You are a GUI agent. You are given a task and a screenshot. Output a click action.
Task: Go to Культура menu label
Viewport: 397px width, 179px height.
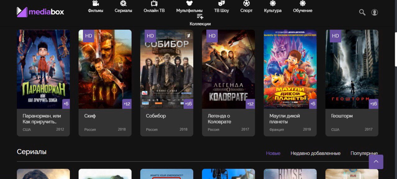click(273, 11)
